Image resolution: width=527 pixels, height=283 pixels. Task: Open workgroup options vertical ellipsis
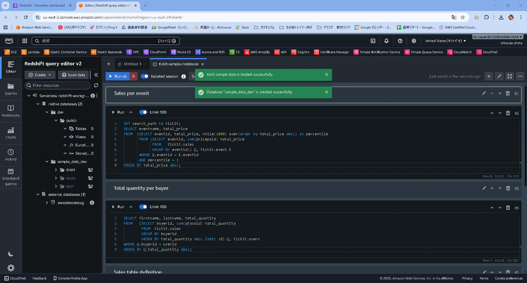97,96
